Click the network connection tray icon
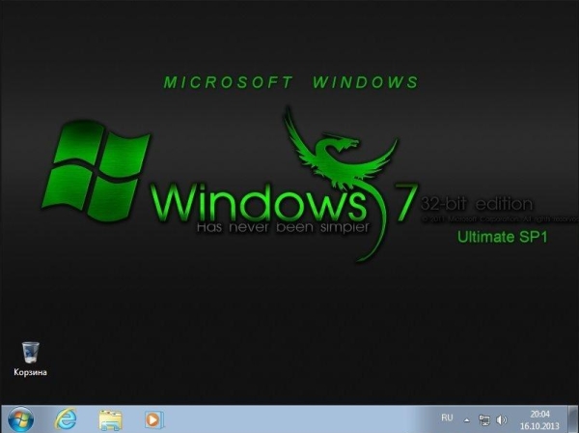The height and width of the screenshot is (433, 579). point(484,420)
